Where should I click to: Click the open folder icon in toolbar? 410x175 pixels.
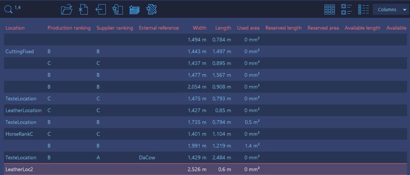(x=67, y=10)
